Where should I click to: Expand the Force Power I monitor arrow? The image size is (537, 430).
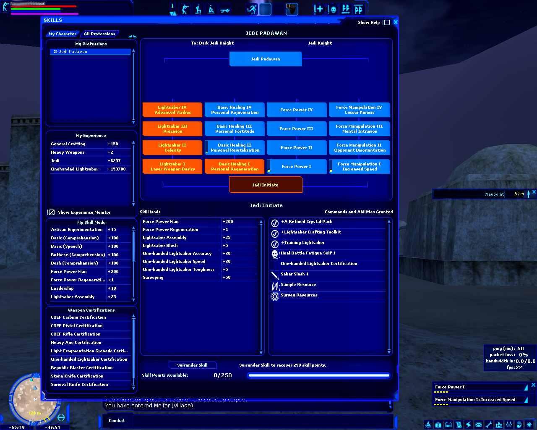(526, 387)
